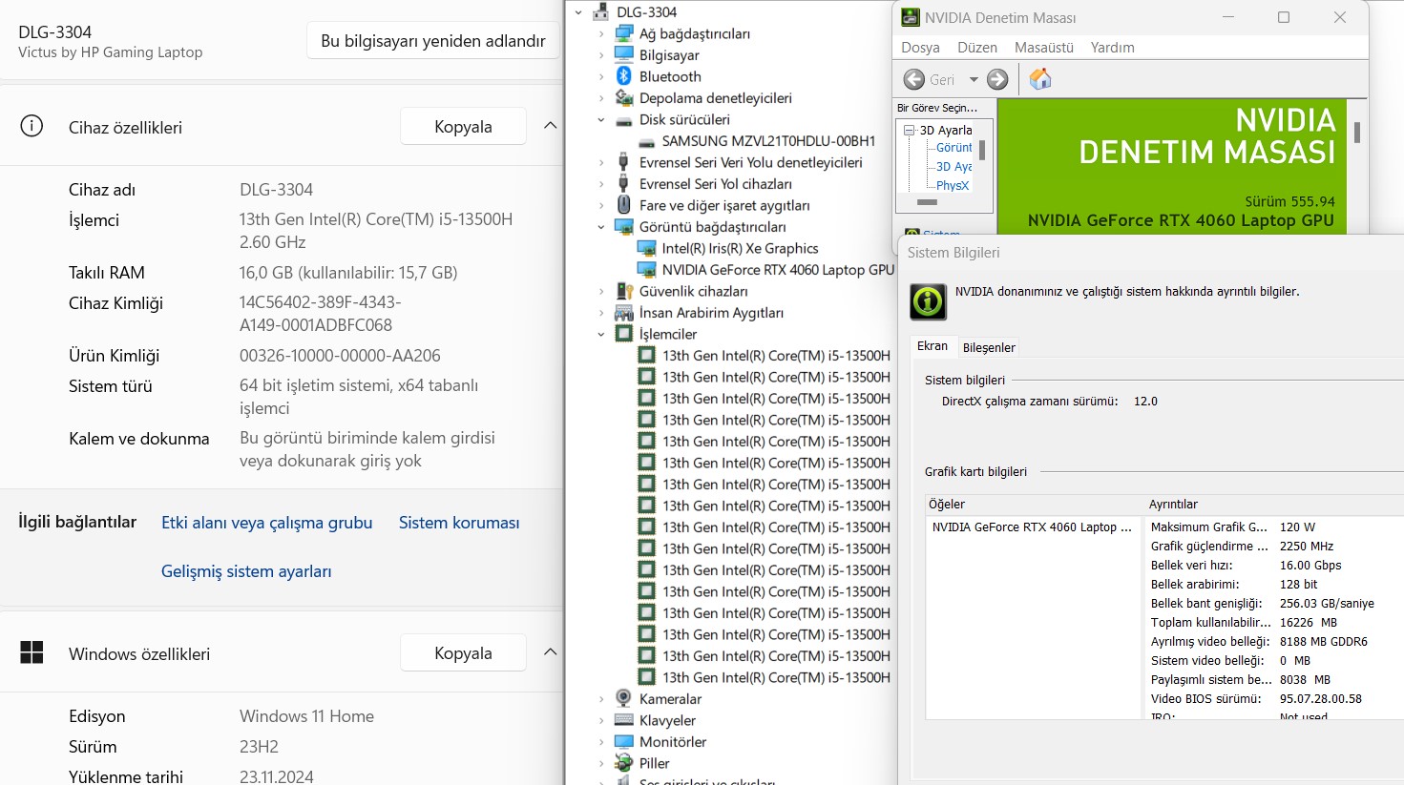Expand the Kameralar tree node
The height and width of the screenshot is (785, 1404).
(x=601, y=699)
